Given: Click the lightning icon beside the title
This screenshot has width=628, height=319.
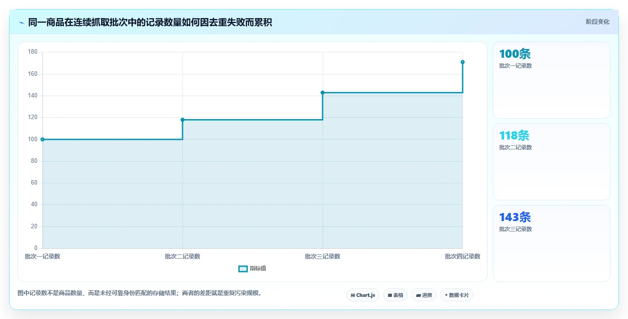Looking at the screenshot, I should tap(21, 23).
